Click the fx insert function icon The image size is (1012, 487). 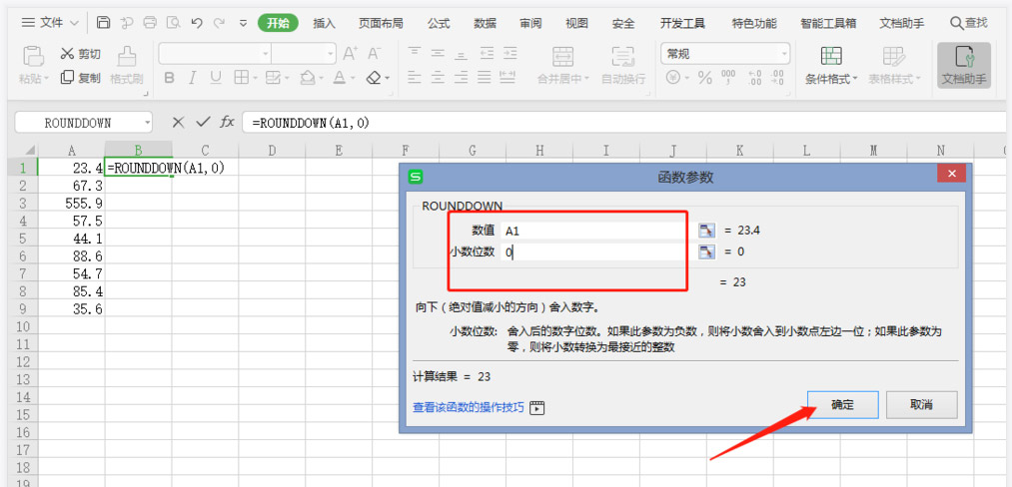228,122
